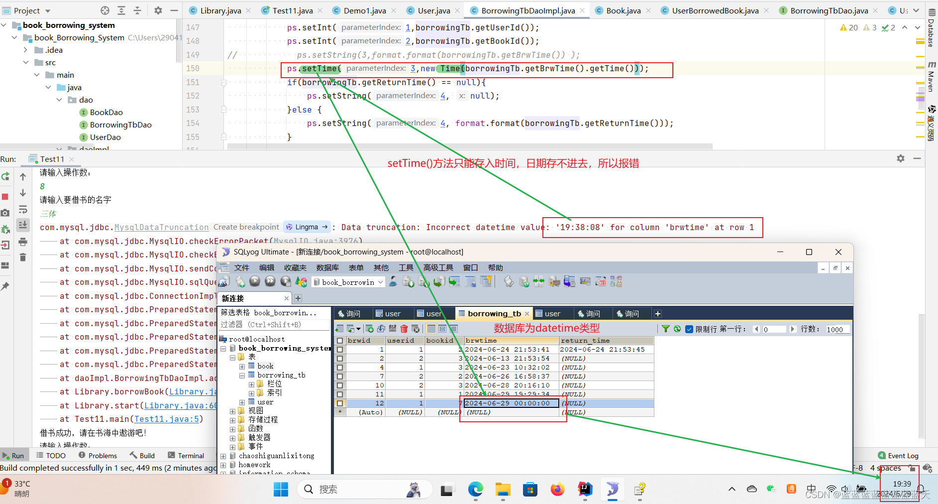Expand chaoshiguanlixitong database in SQLyog
This screenshot has height=504, width=938.
[223, 456]
